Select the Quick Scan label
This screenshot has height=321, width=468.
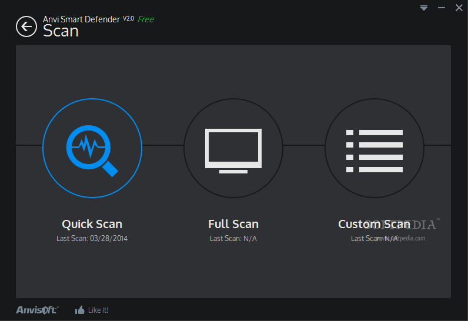pos(92,224)
